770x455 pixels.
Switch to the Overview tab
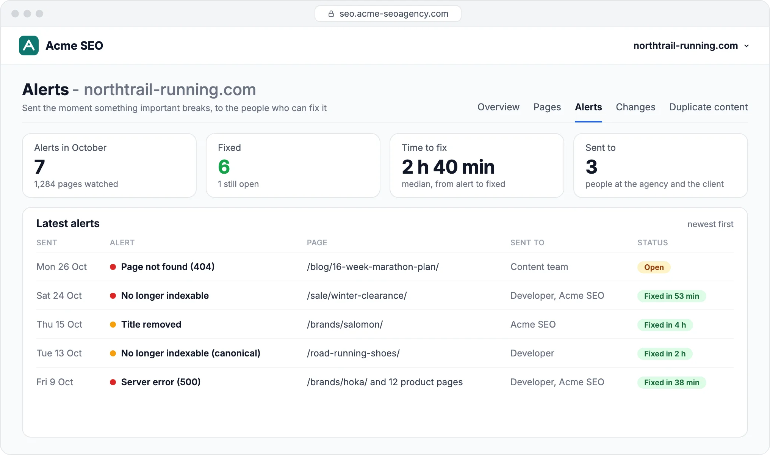click(498, 107)
